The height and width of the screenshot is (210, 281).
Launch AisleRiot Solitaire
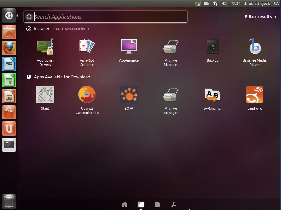click(x=87, y=52)
